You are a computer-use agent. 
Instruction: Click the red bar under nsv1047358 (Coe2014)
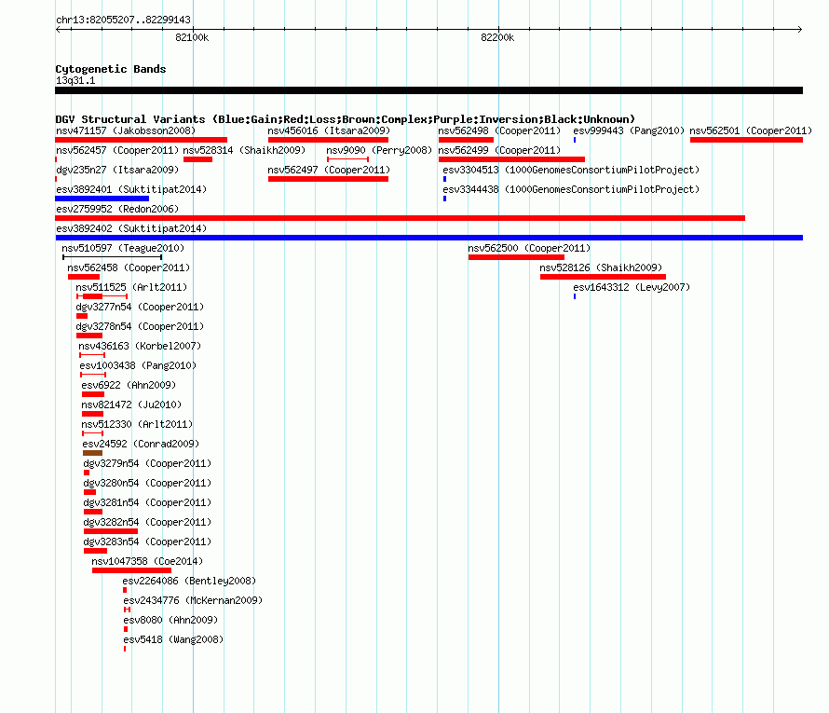(x=131, y=570)
